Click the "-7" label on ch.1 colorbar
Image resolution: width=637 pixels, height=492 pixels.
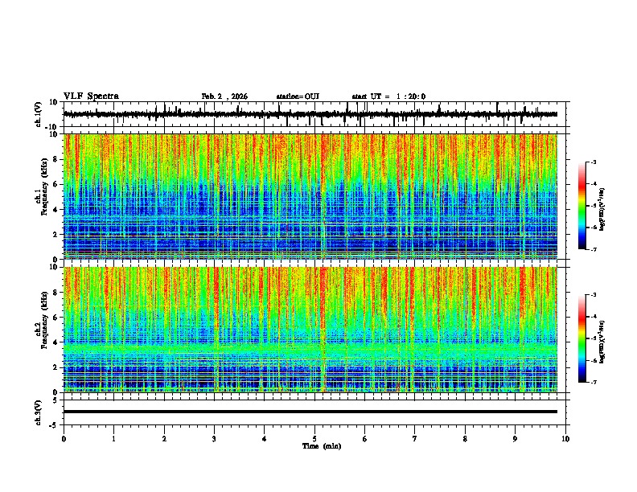594,249
